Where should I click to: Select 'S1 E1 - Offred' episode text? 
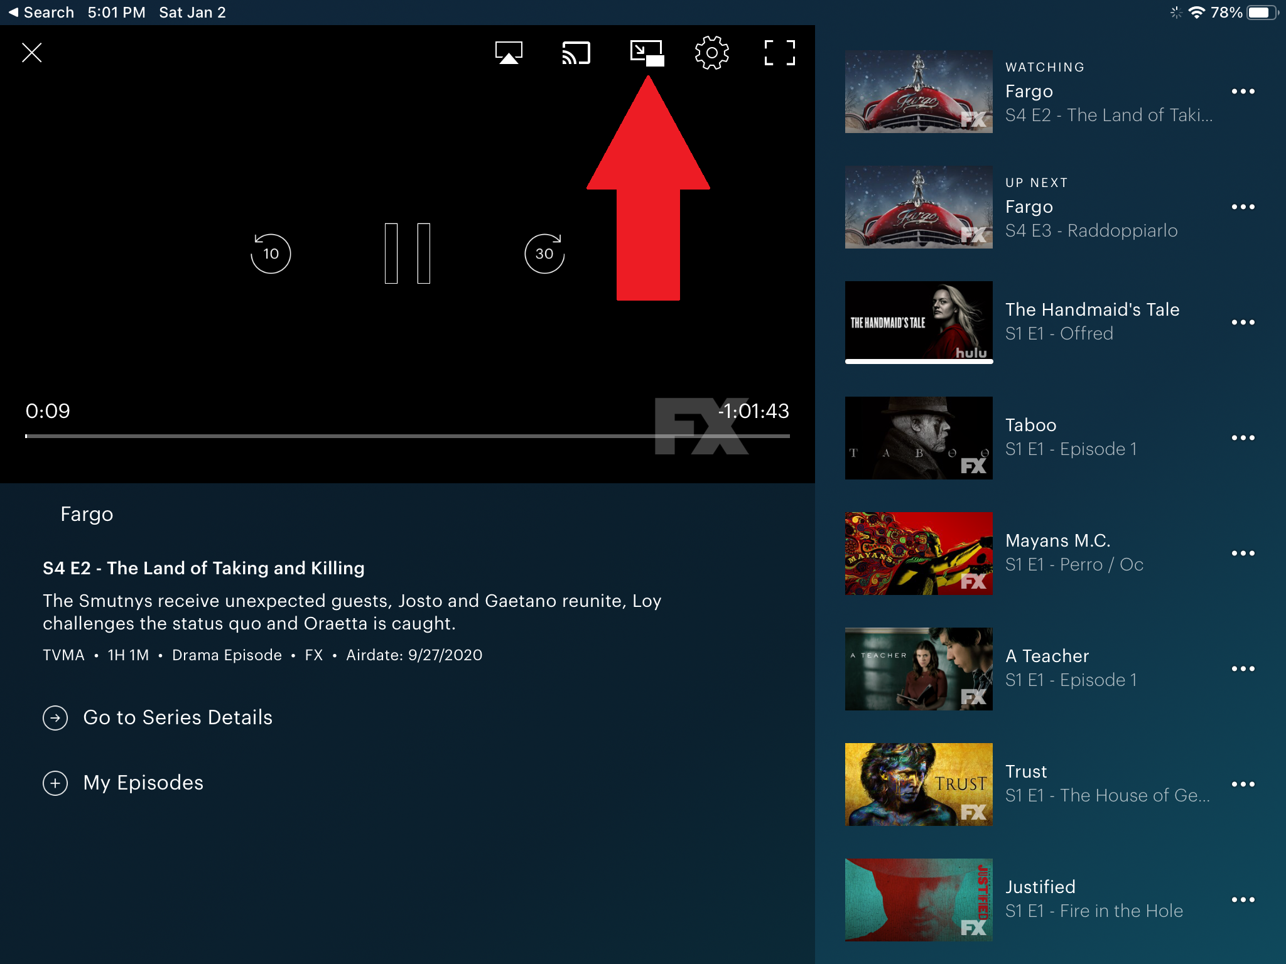pyautogui.click(x=1059, y=334)
